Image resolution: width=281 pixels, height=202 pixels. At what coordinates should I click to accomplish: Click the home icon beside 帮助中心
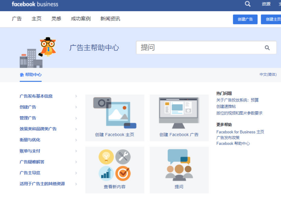(x=22, y=75)
